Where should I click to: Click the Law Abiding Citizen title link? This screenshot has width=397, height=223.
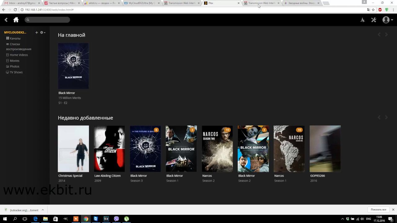coord(107,176)
